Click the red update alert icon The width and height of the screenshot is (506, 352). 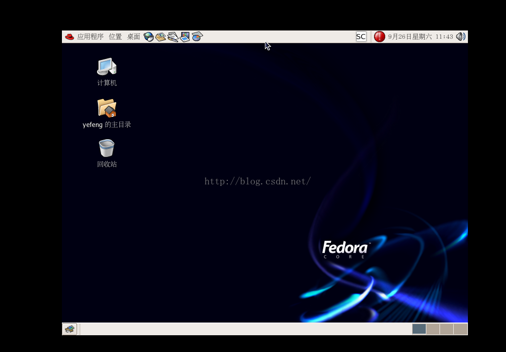(380, 37)
